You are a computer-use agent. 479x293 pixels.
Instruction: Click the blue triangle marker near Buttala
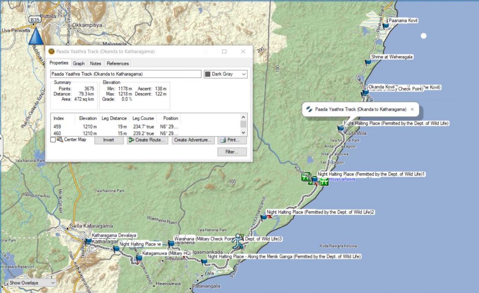[35, 36]
